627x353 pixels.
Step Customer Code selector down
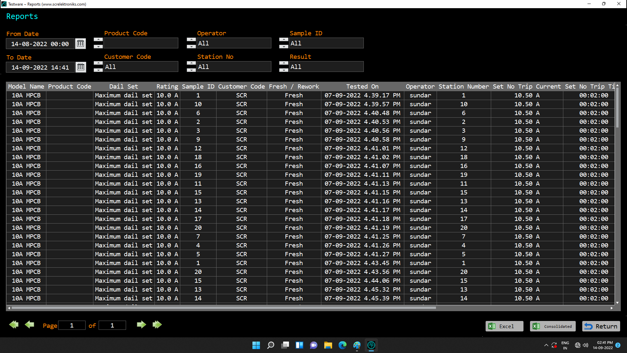pos(98,70)
